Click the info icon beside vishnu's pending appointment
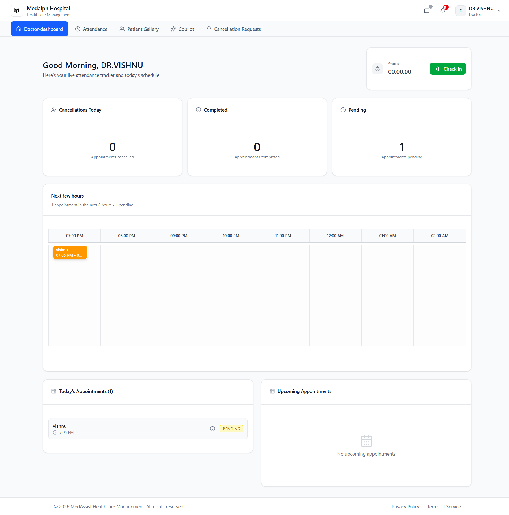The image size is (509, 515). [x=212, y=429]
